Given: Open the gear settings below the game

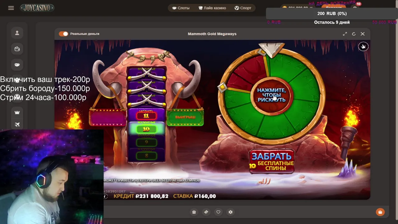Looking at the screenshot, I should pyautogui.click(x=230, y=212).
